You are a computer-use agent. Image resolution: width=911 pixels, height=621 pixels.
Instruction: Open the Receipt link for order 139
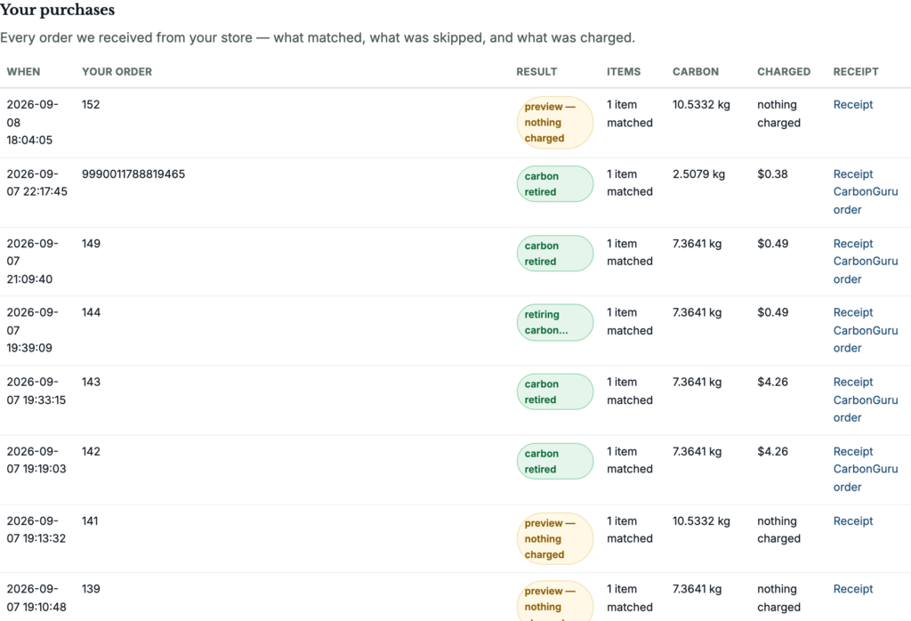pos(853,589)
